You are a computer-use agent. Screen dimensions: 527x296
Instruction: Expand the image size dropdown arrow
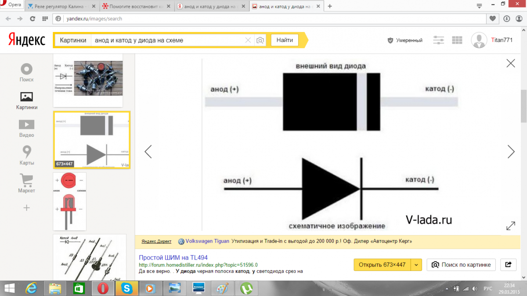click(x=417, y=265)
